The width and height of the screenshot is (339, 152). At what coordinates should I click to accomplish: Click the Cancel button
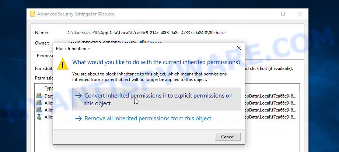pyautogui.click(x=228, y=137)
